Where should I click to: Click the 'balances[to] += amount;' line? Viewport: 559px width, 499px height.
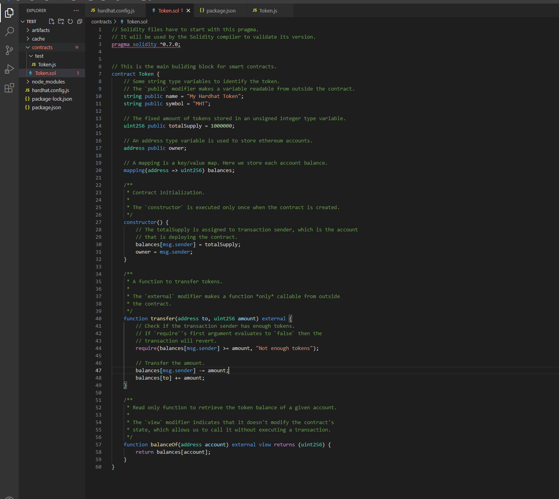click(170, 378)
